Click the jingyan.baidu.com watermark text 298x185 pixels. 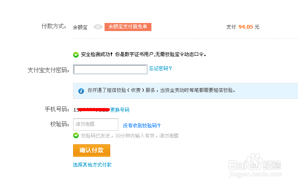coord(255,174)
